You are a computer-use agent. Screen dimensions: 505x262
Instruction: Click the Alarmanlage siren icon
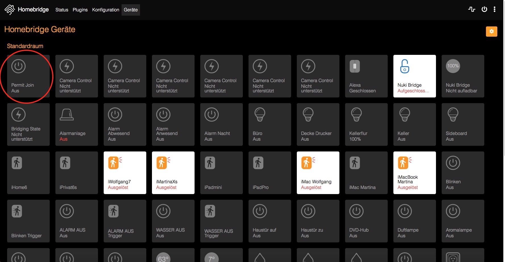coord(67,115)
